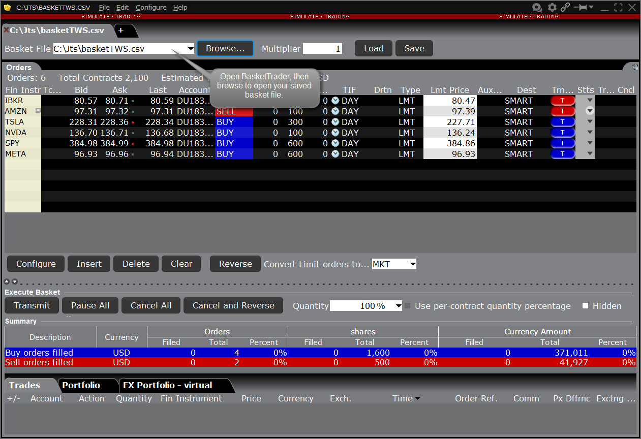Click the red transmit T button for IBKR
641x439 pixels.
pyautogui.click(x=562, y=101)
